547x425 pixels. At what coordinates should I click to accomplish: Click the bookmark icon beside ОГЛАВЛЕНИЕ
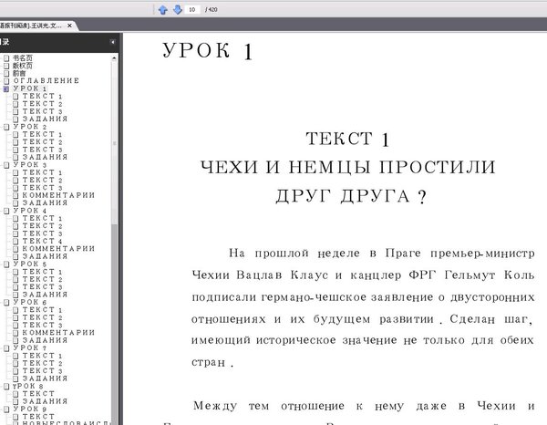click(5, 80)
